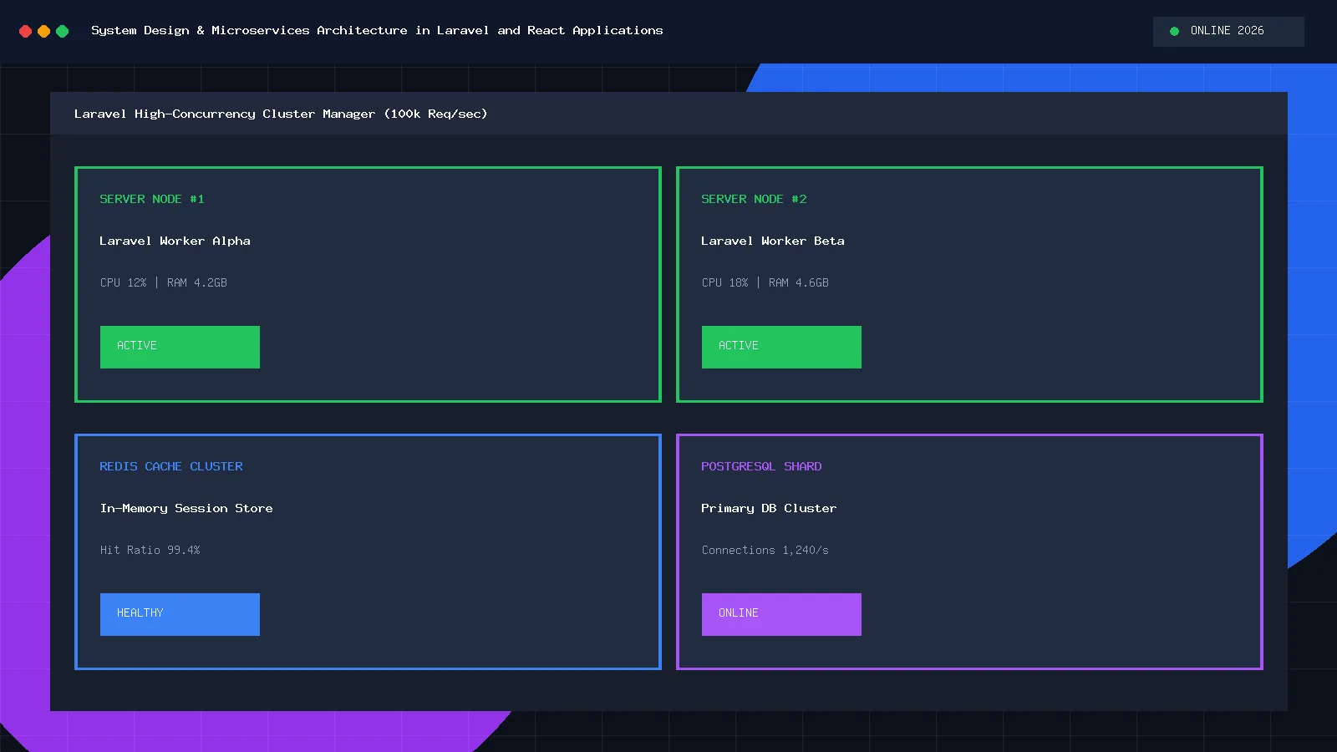Image resolution: width=1337 pixels, height=752 pixels.
Task: Click the CPU 12% | RAM 4.2GB stats
Action: click(x=164, y=282)
